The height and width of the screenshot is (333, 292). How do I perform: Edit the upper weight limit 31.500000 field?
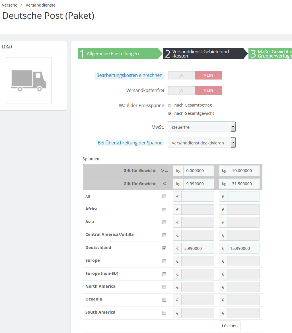pyautogui.click(x=244, y=184)
